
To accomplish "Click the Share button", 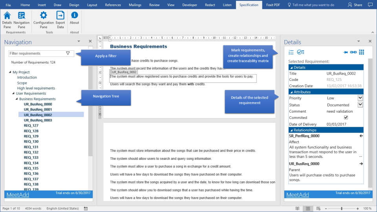I will point(355,5).
